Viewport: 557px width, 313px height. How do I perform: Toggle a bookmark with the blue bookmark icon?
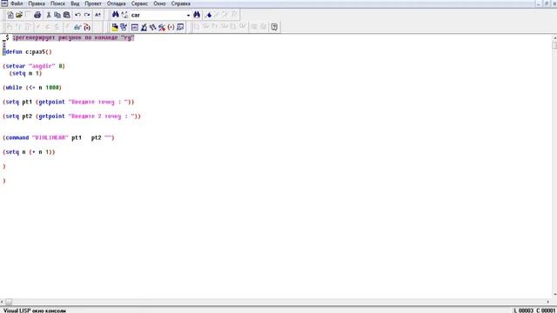tap(209, 15)
